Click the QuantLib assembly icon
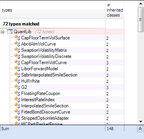This screenshot has width=144, height=139. coord(10,32)
